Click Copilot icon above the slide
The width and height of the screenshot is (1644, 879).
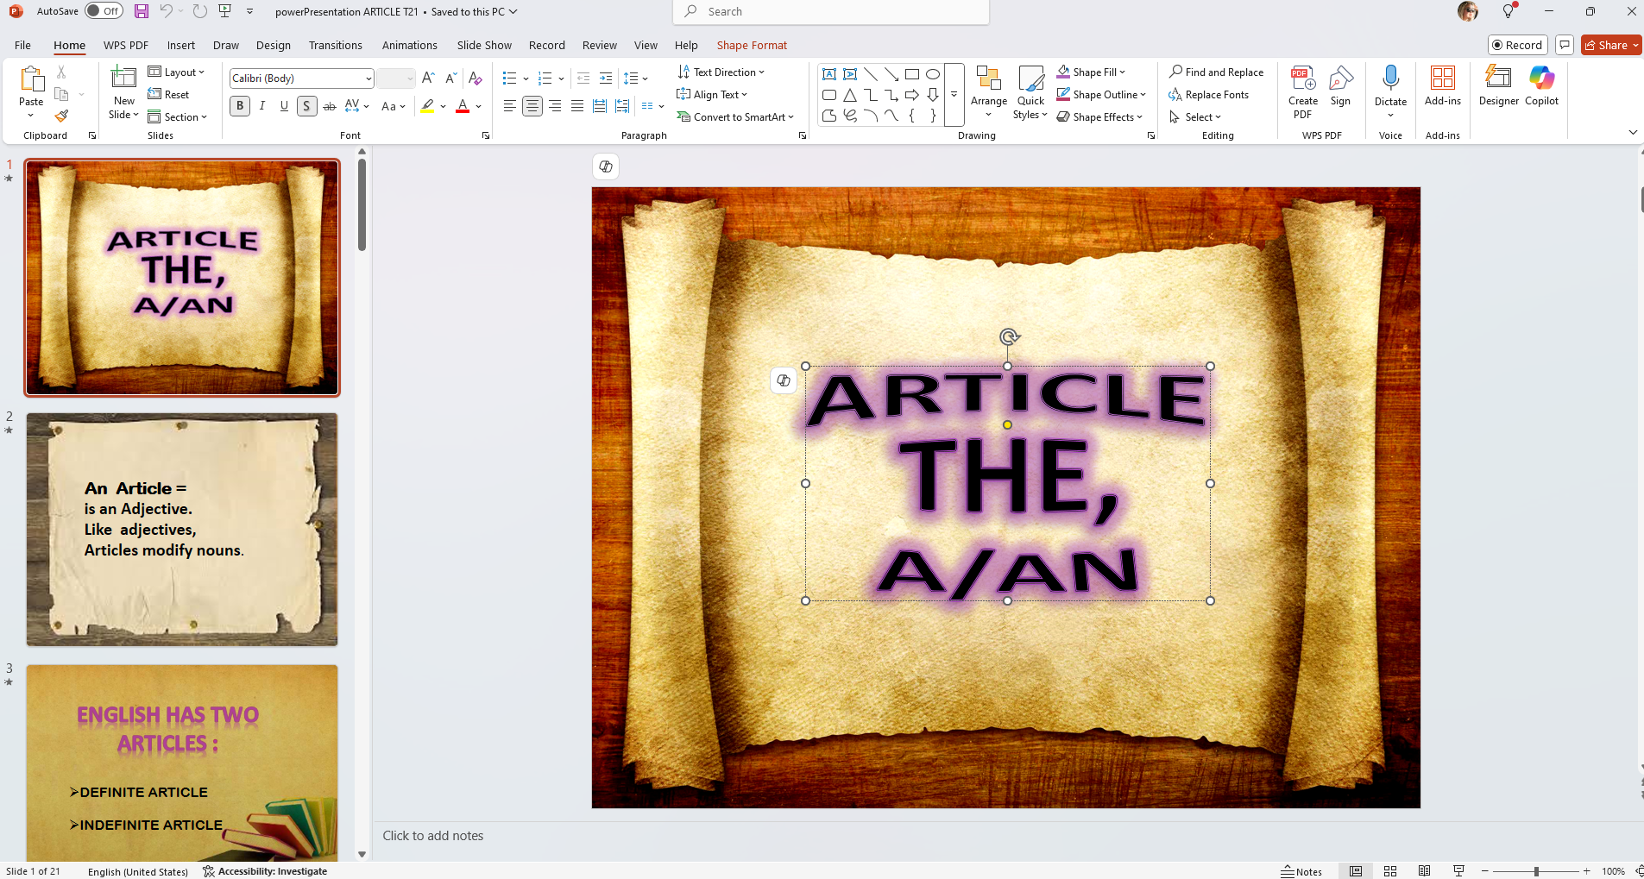coord(606,166)
